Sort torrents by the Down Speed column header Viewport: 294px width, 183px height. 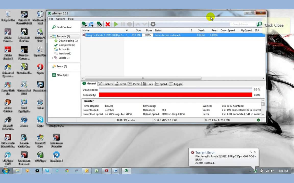(x=227, y=30)
